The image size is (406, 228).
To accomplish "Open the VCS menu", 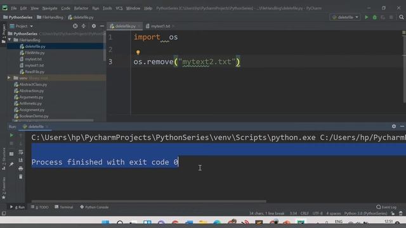I will [x=119, y=8].
